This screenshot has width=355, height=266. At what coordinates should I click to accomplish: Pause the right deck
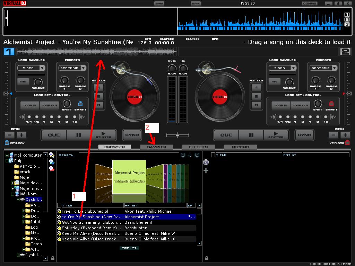251,135
